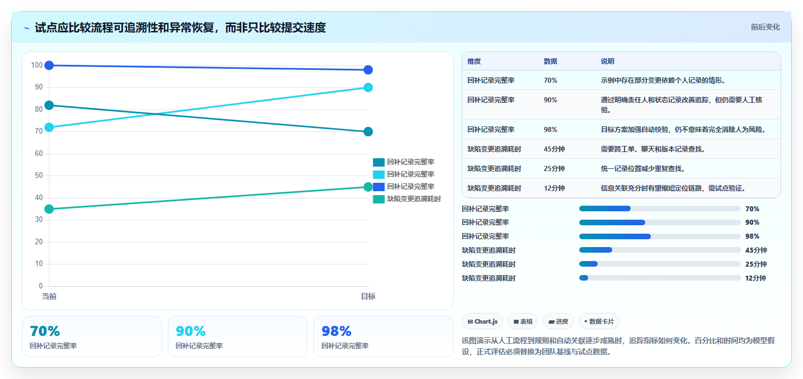Screen dimensions: 803x379
Task: Click the Chart.js chip
Action: pyautogui.click(x=482, y=321)
